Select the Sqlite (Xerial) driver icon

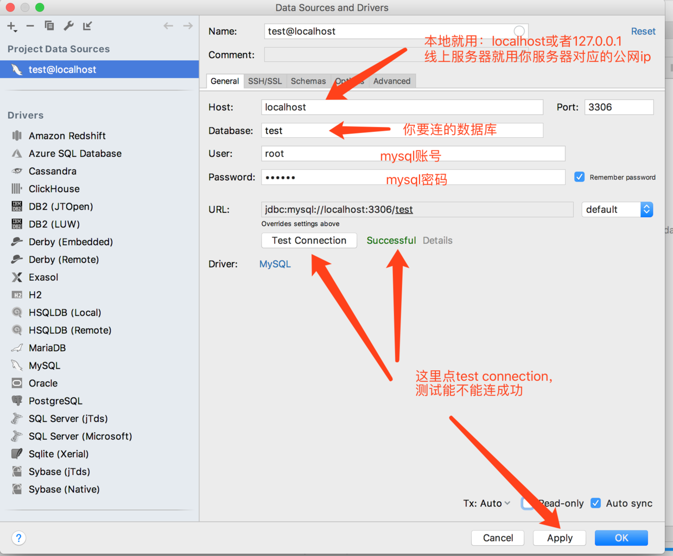coord(17,454)
